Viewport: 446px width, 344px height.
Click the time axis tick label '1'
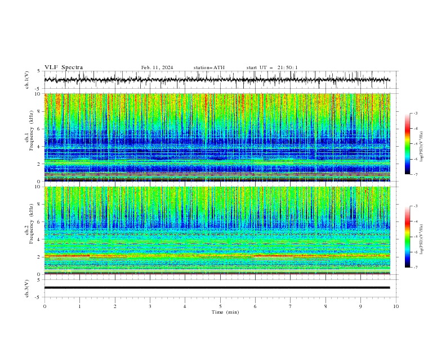(x=79, y=306)
